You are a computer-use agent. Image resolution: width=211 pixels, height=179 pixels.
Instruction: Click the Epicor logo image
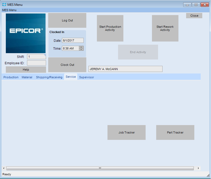point(26,33)
